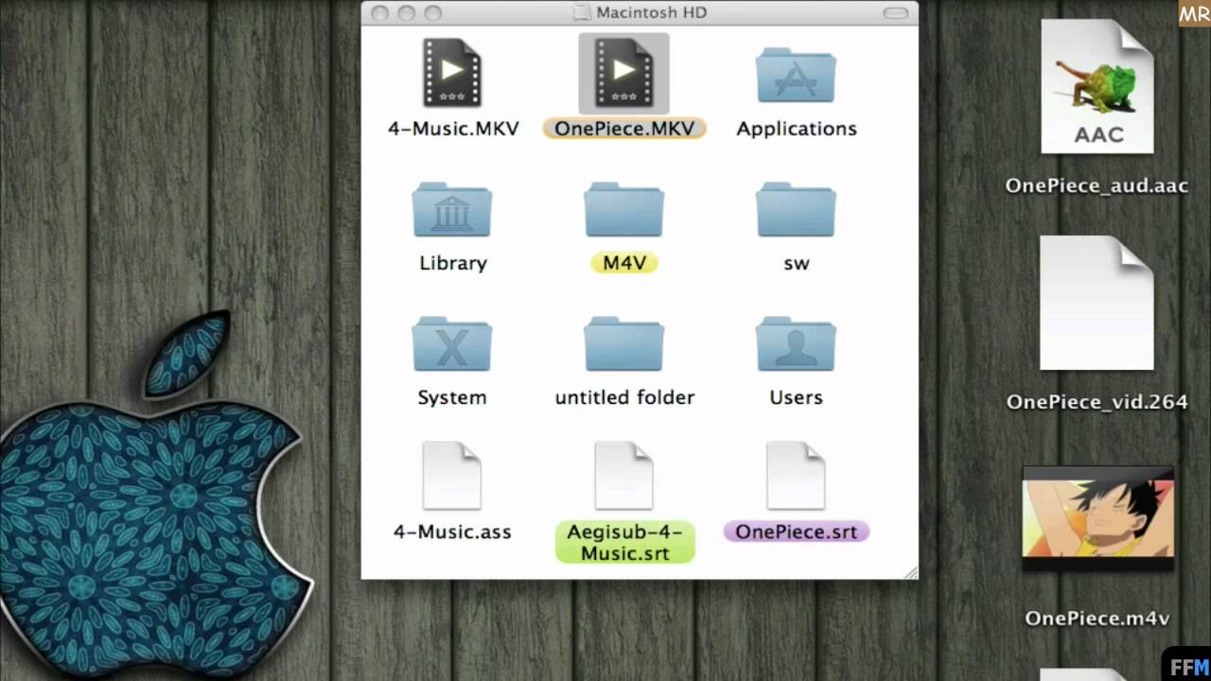Close the Macintosh HD Finder window

pyautogui.click(x=380, y=12)
